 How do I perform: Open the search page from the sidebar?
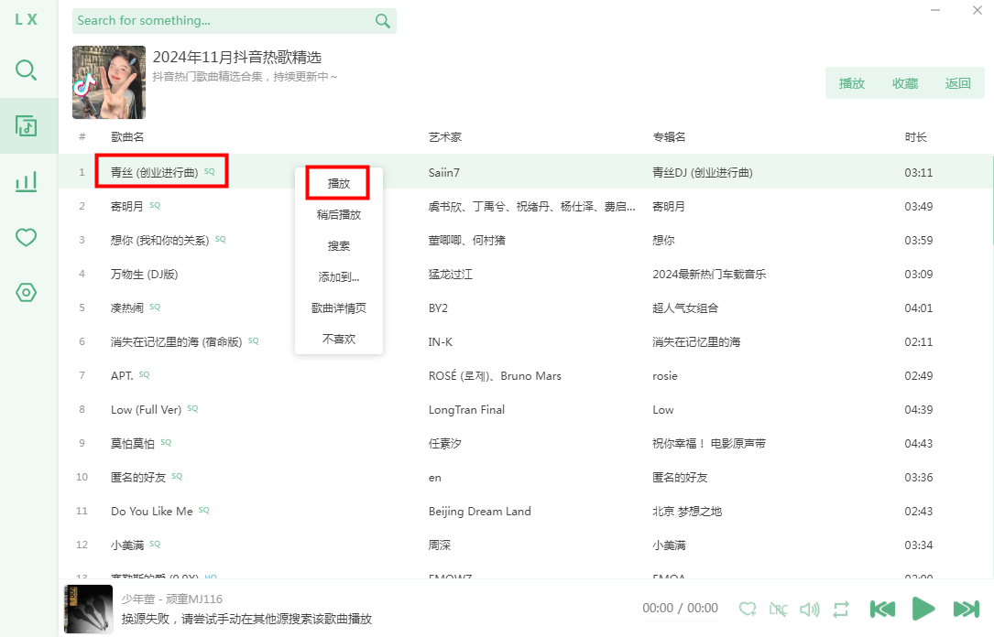coord(27,70)
